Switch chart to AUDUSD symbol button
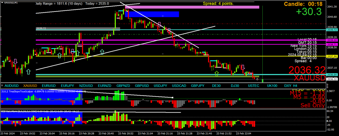This screenshot has height=136, width=339. click(12, 85)
